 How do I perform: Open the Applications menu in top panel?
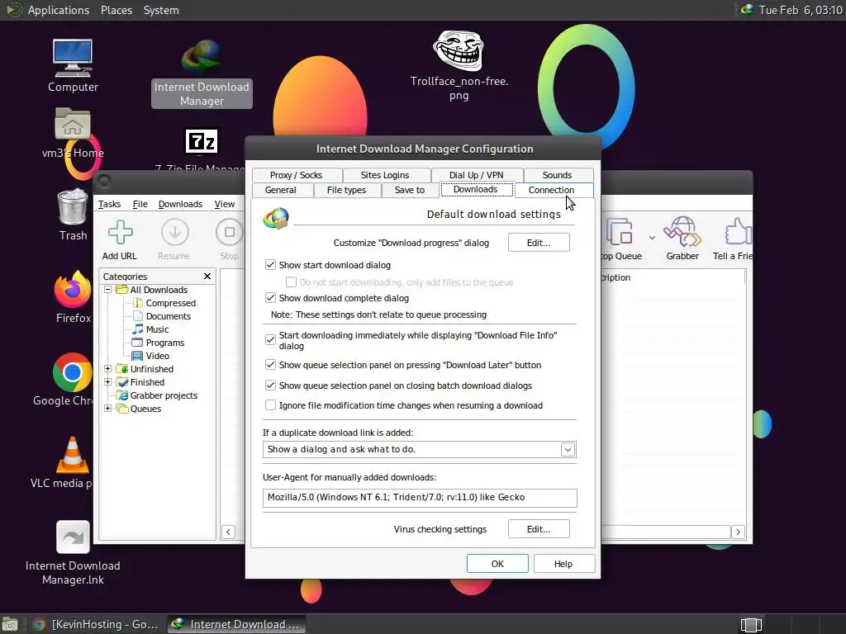coord(59,10)
